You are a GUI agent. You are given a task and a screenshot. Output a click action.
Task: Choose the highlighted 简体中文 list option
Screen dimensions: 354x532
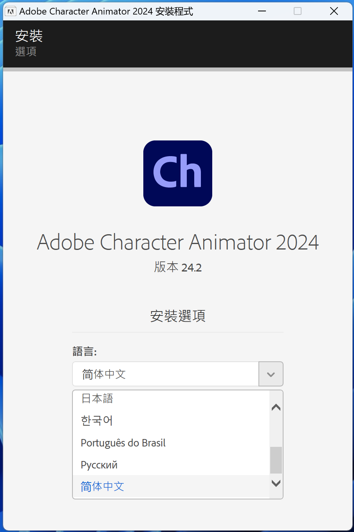(103, 487)
